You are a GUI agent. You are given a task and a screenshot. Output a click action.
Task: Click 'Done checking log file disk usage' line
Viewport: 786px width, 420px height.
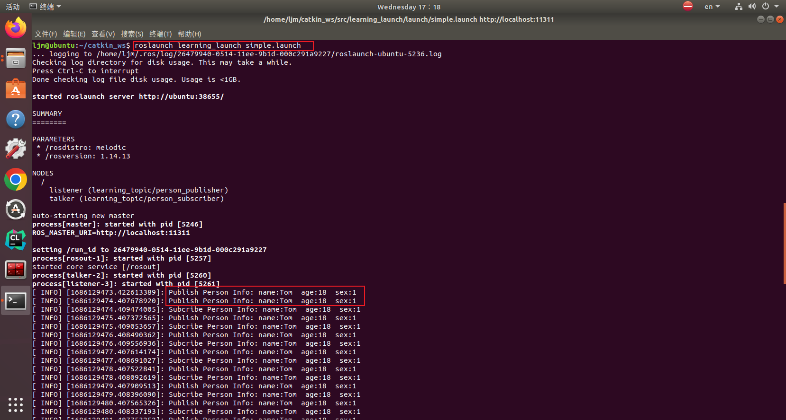137,79
